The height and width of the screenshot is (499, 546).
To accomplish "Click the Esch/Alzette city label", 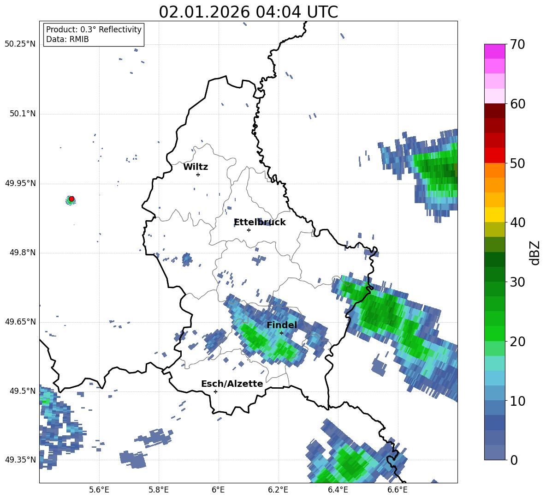I will (x=232, y=384).
